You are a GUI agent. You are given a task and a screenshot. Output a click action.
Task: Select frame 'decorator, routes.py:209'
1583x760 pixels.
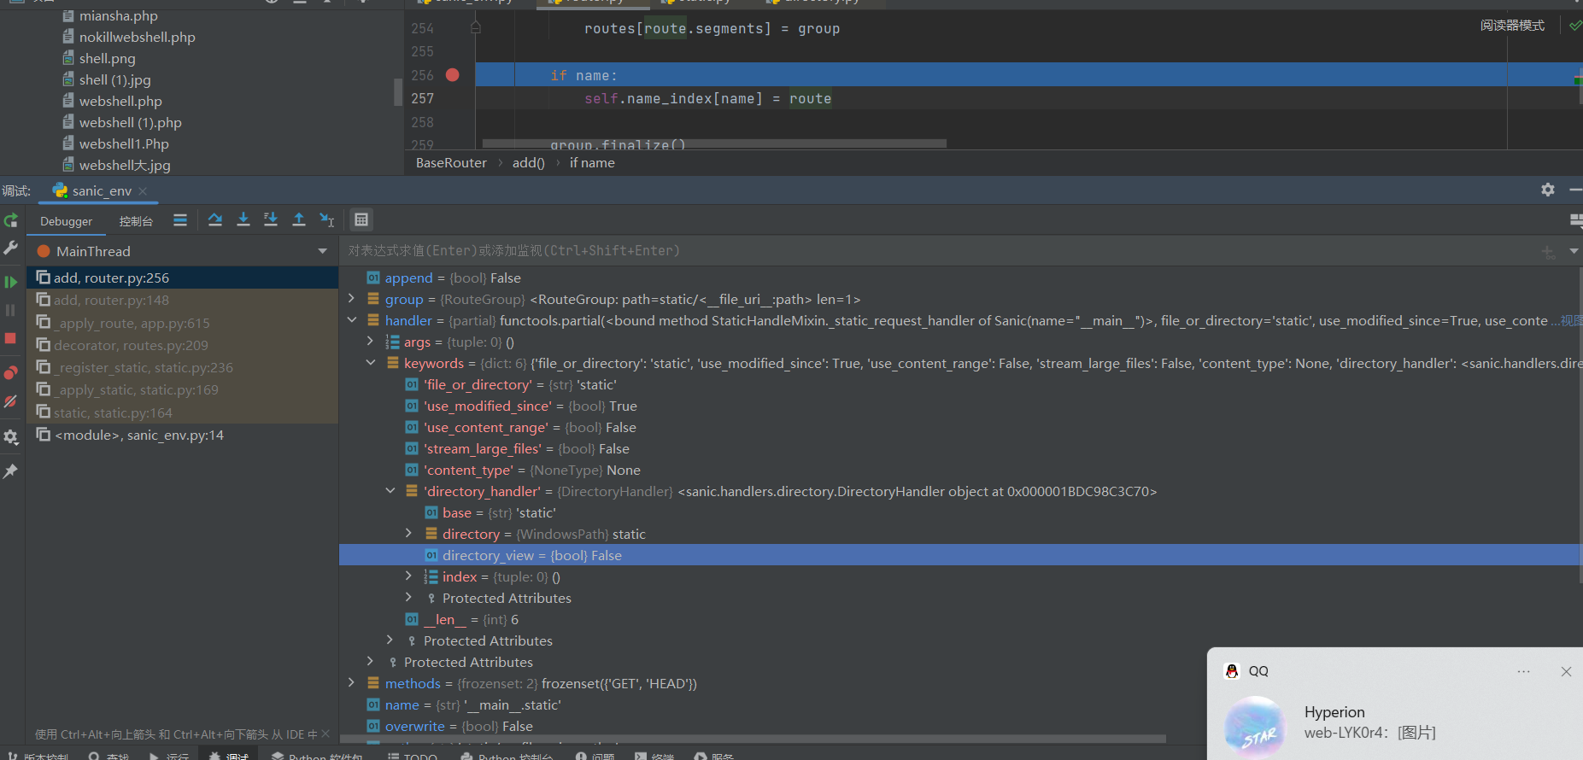pos(183,345)
